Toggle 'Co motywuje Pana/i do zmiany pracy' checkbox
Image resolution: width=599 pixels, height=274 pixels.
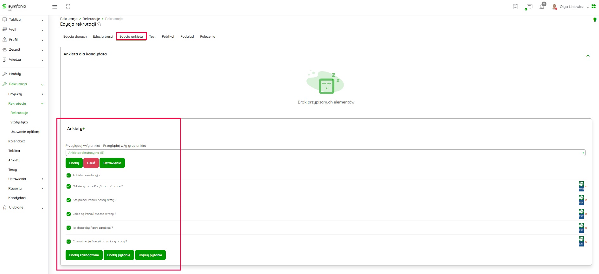[x=68, y=241]
